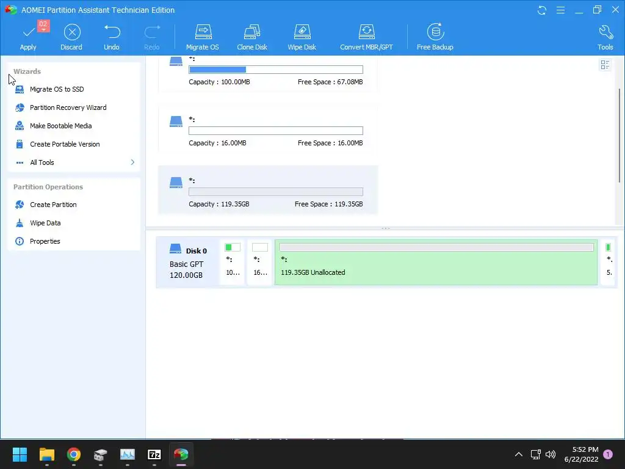625x469 pixels.
Task: Select the first small partition on Disk 0
Action: coord(233,262)
